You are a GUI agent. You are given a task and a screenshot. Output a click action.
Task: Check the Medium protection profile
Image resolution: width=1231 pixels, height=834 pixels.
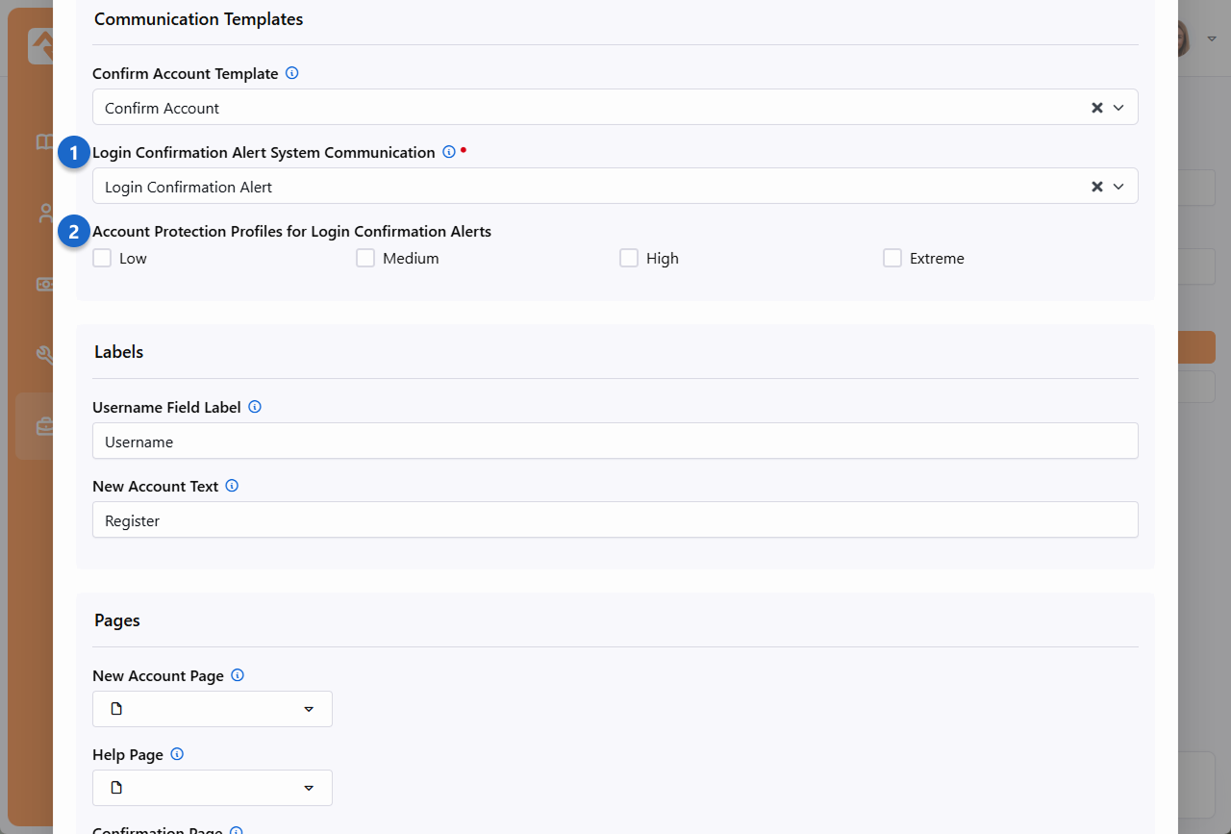[365, 258]
